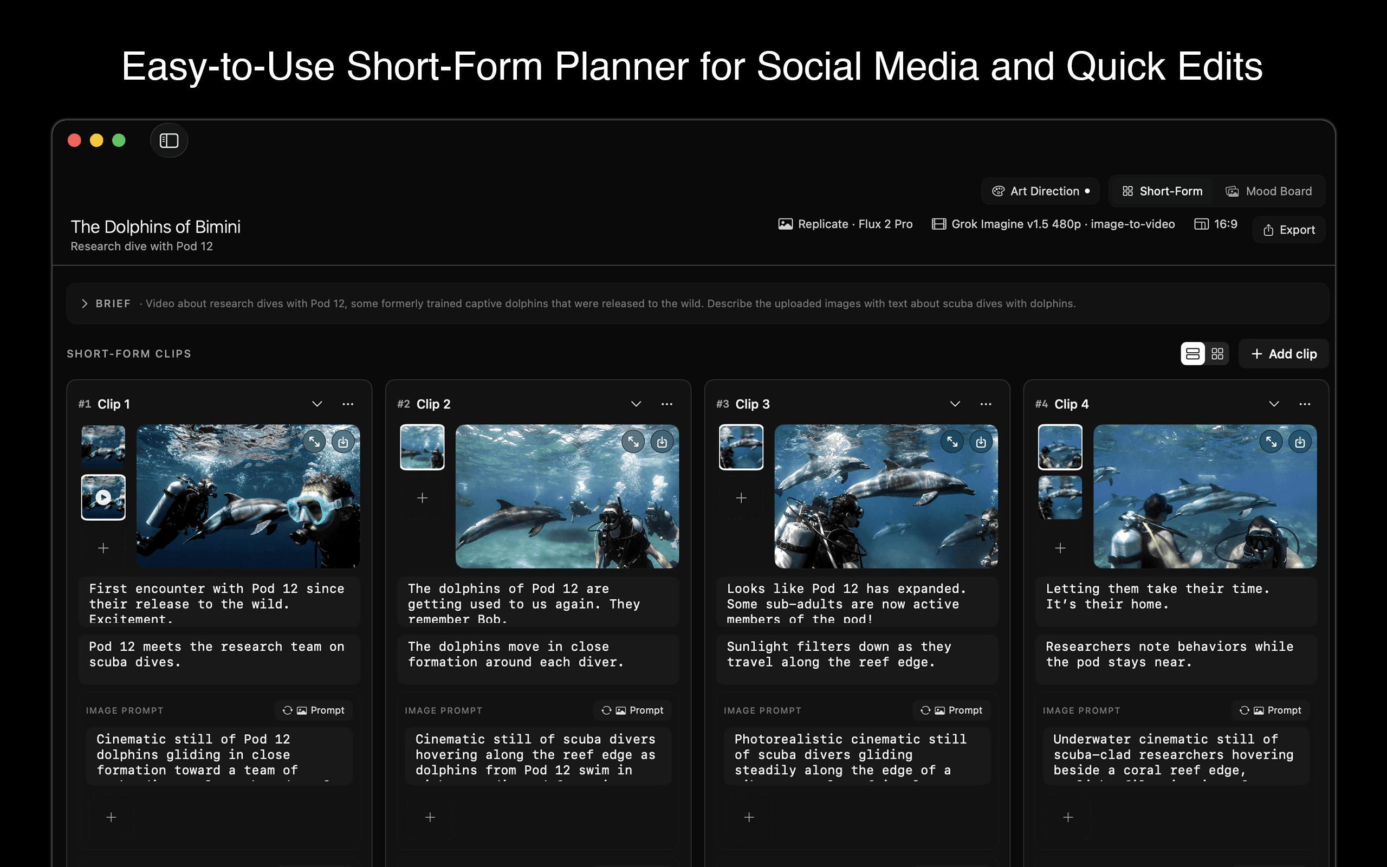Collapse Clip 2 with its chevron
This screenshot has height=867, width=1387.
click(x=636, y=404)
